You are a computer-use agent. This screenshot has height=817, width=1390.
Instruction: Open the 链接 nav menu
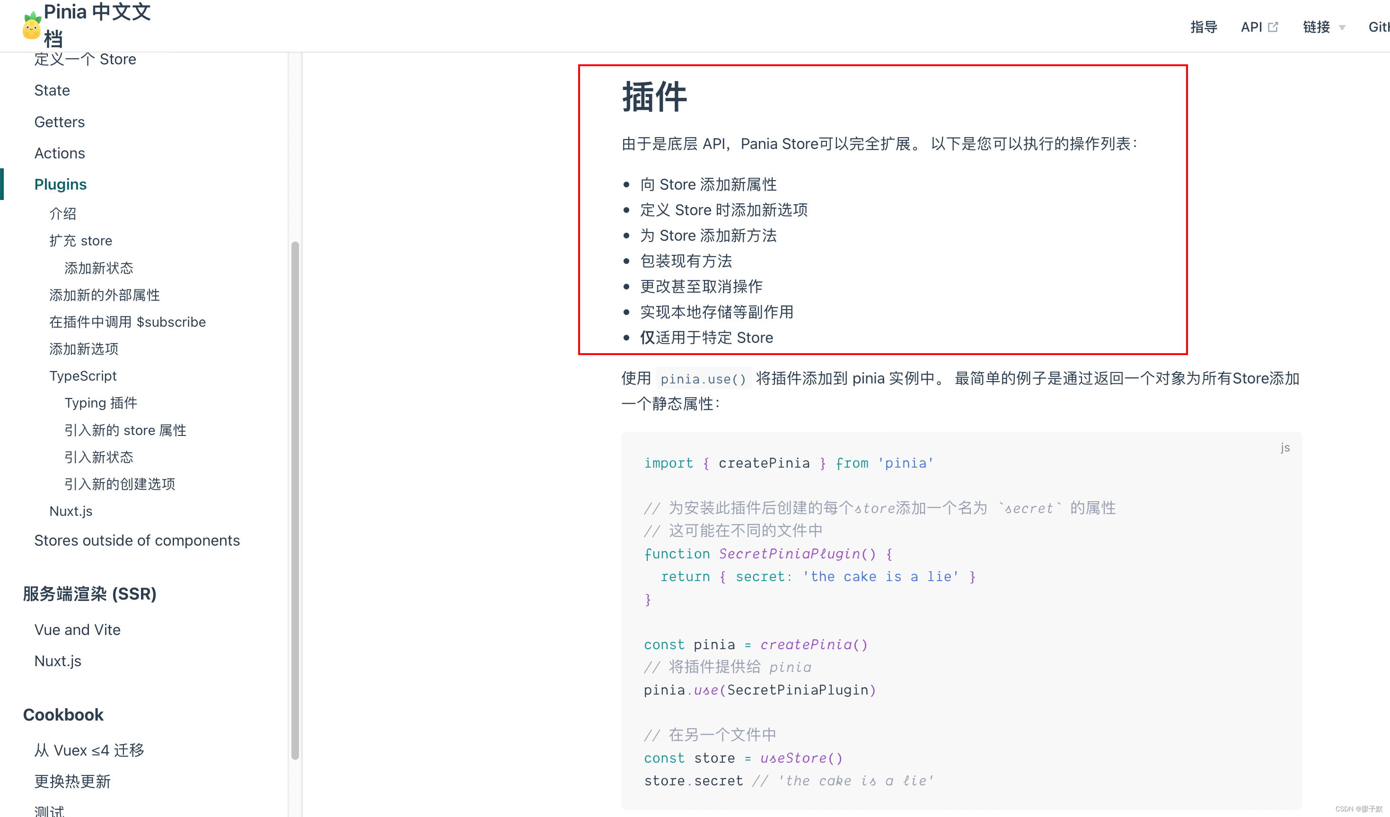pyautogui.click(x=1323, y=27)
